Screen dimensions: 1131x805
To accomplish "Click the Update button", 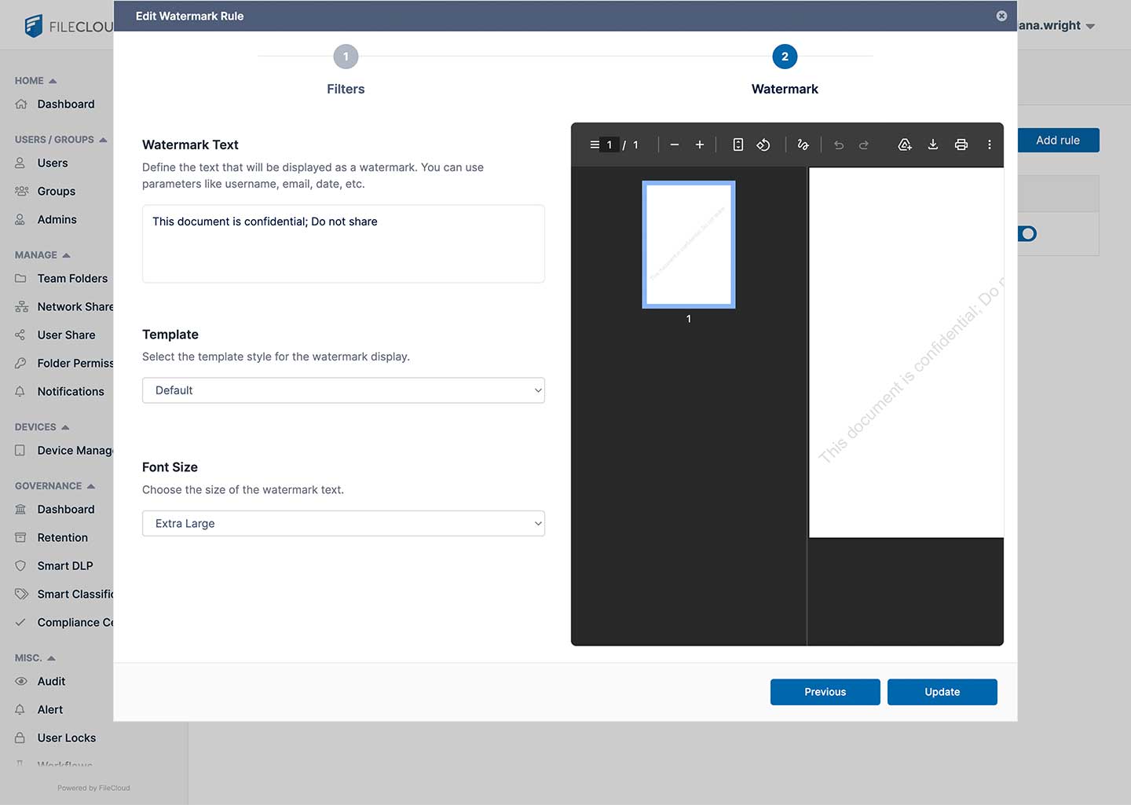I will (942, 692).
